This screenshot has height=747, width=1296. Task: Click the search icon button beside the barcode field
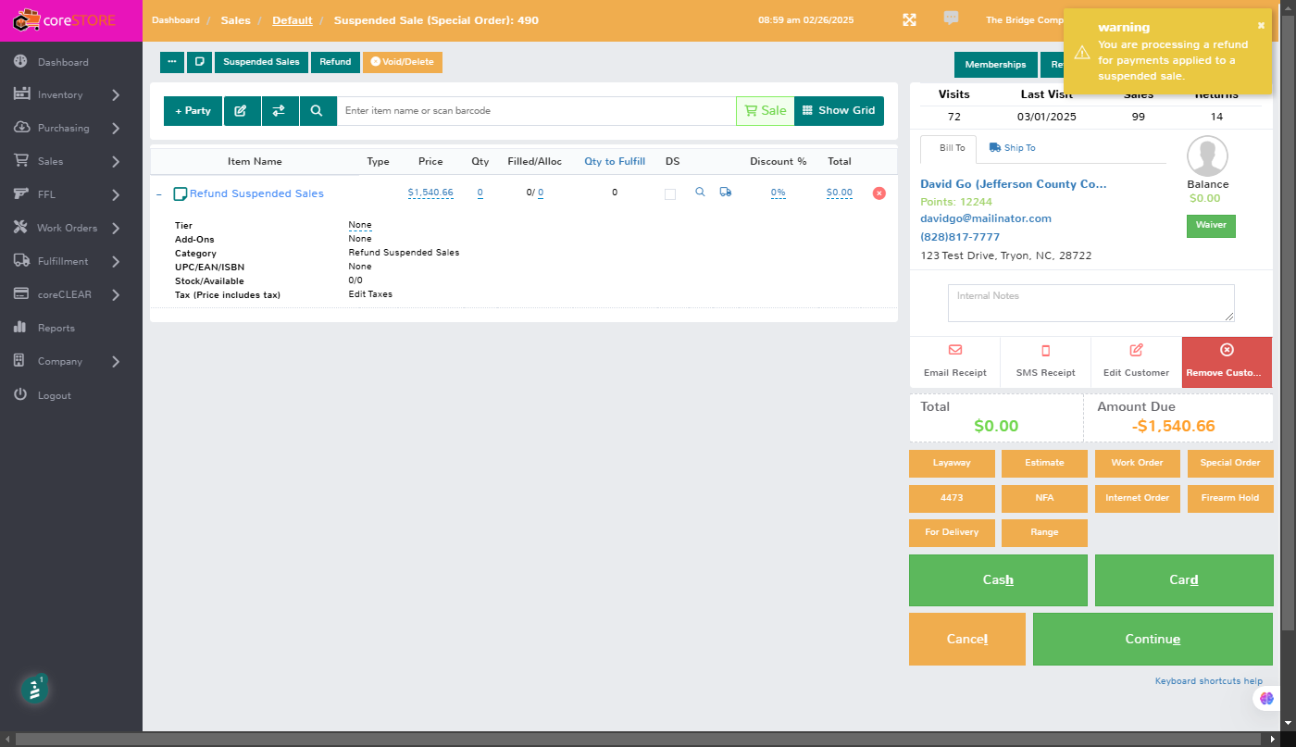tap(317, 110)
